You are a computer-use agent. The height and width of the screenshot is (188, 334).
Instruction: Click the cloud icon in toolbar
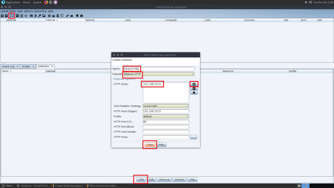pyautogui.click(x=72, y=16)
